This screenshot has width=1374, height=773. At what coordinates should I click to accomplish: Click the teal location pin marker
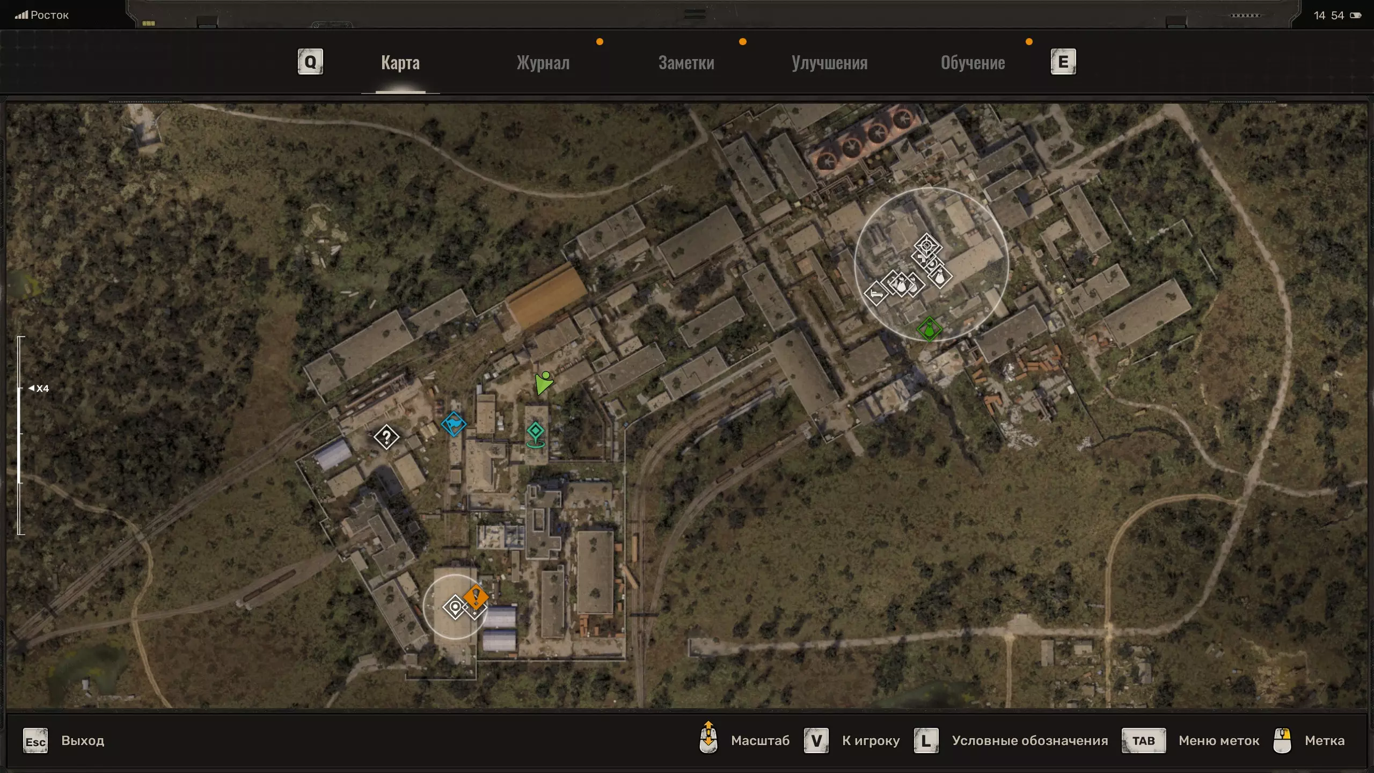(x=535, y=434)
